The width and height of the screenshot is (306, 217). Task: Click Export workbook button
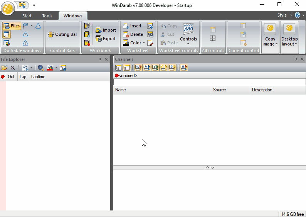click(x=106, y=39)
